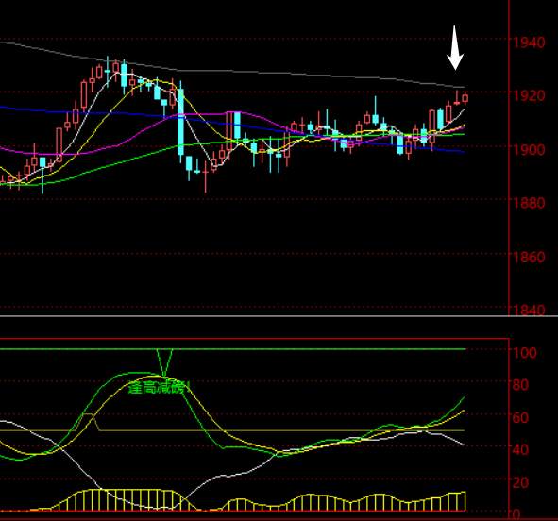The image size is (558, 521).
Task: Click the 100 level on indicator axis
Action: click(525, 352)
